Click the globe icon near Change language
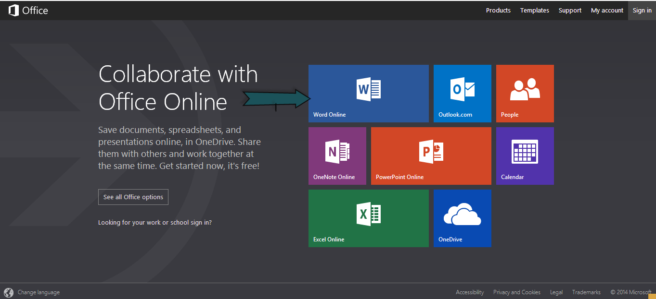The image size is (656, 299). click(x=9, y=292)
